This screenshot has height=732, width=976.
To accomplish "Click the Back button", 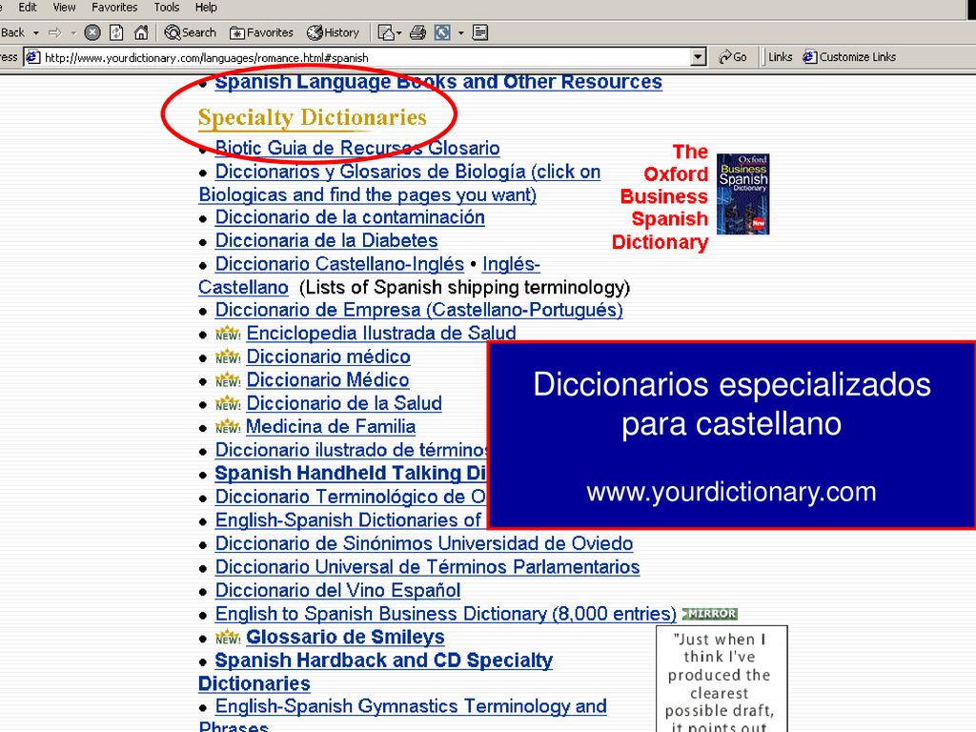I will 13,32.
